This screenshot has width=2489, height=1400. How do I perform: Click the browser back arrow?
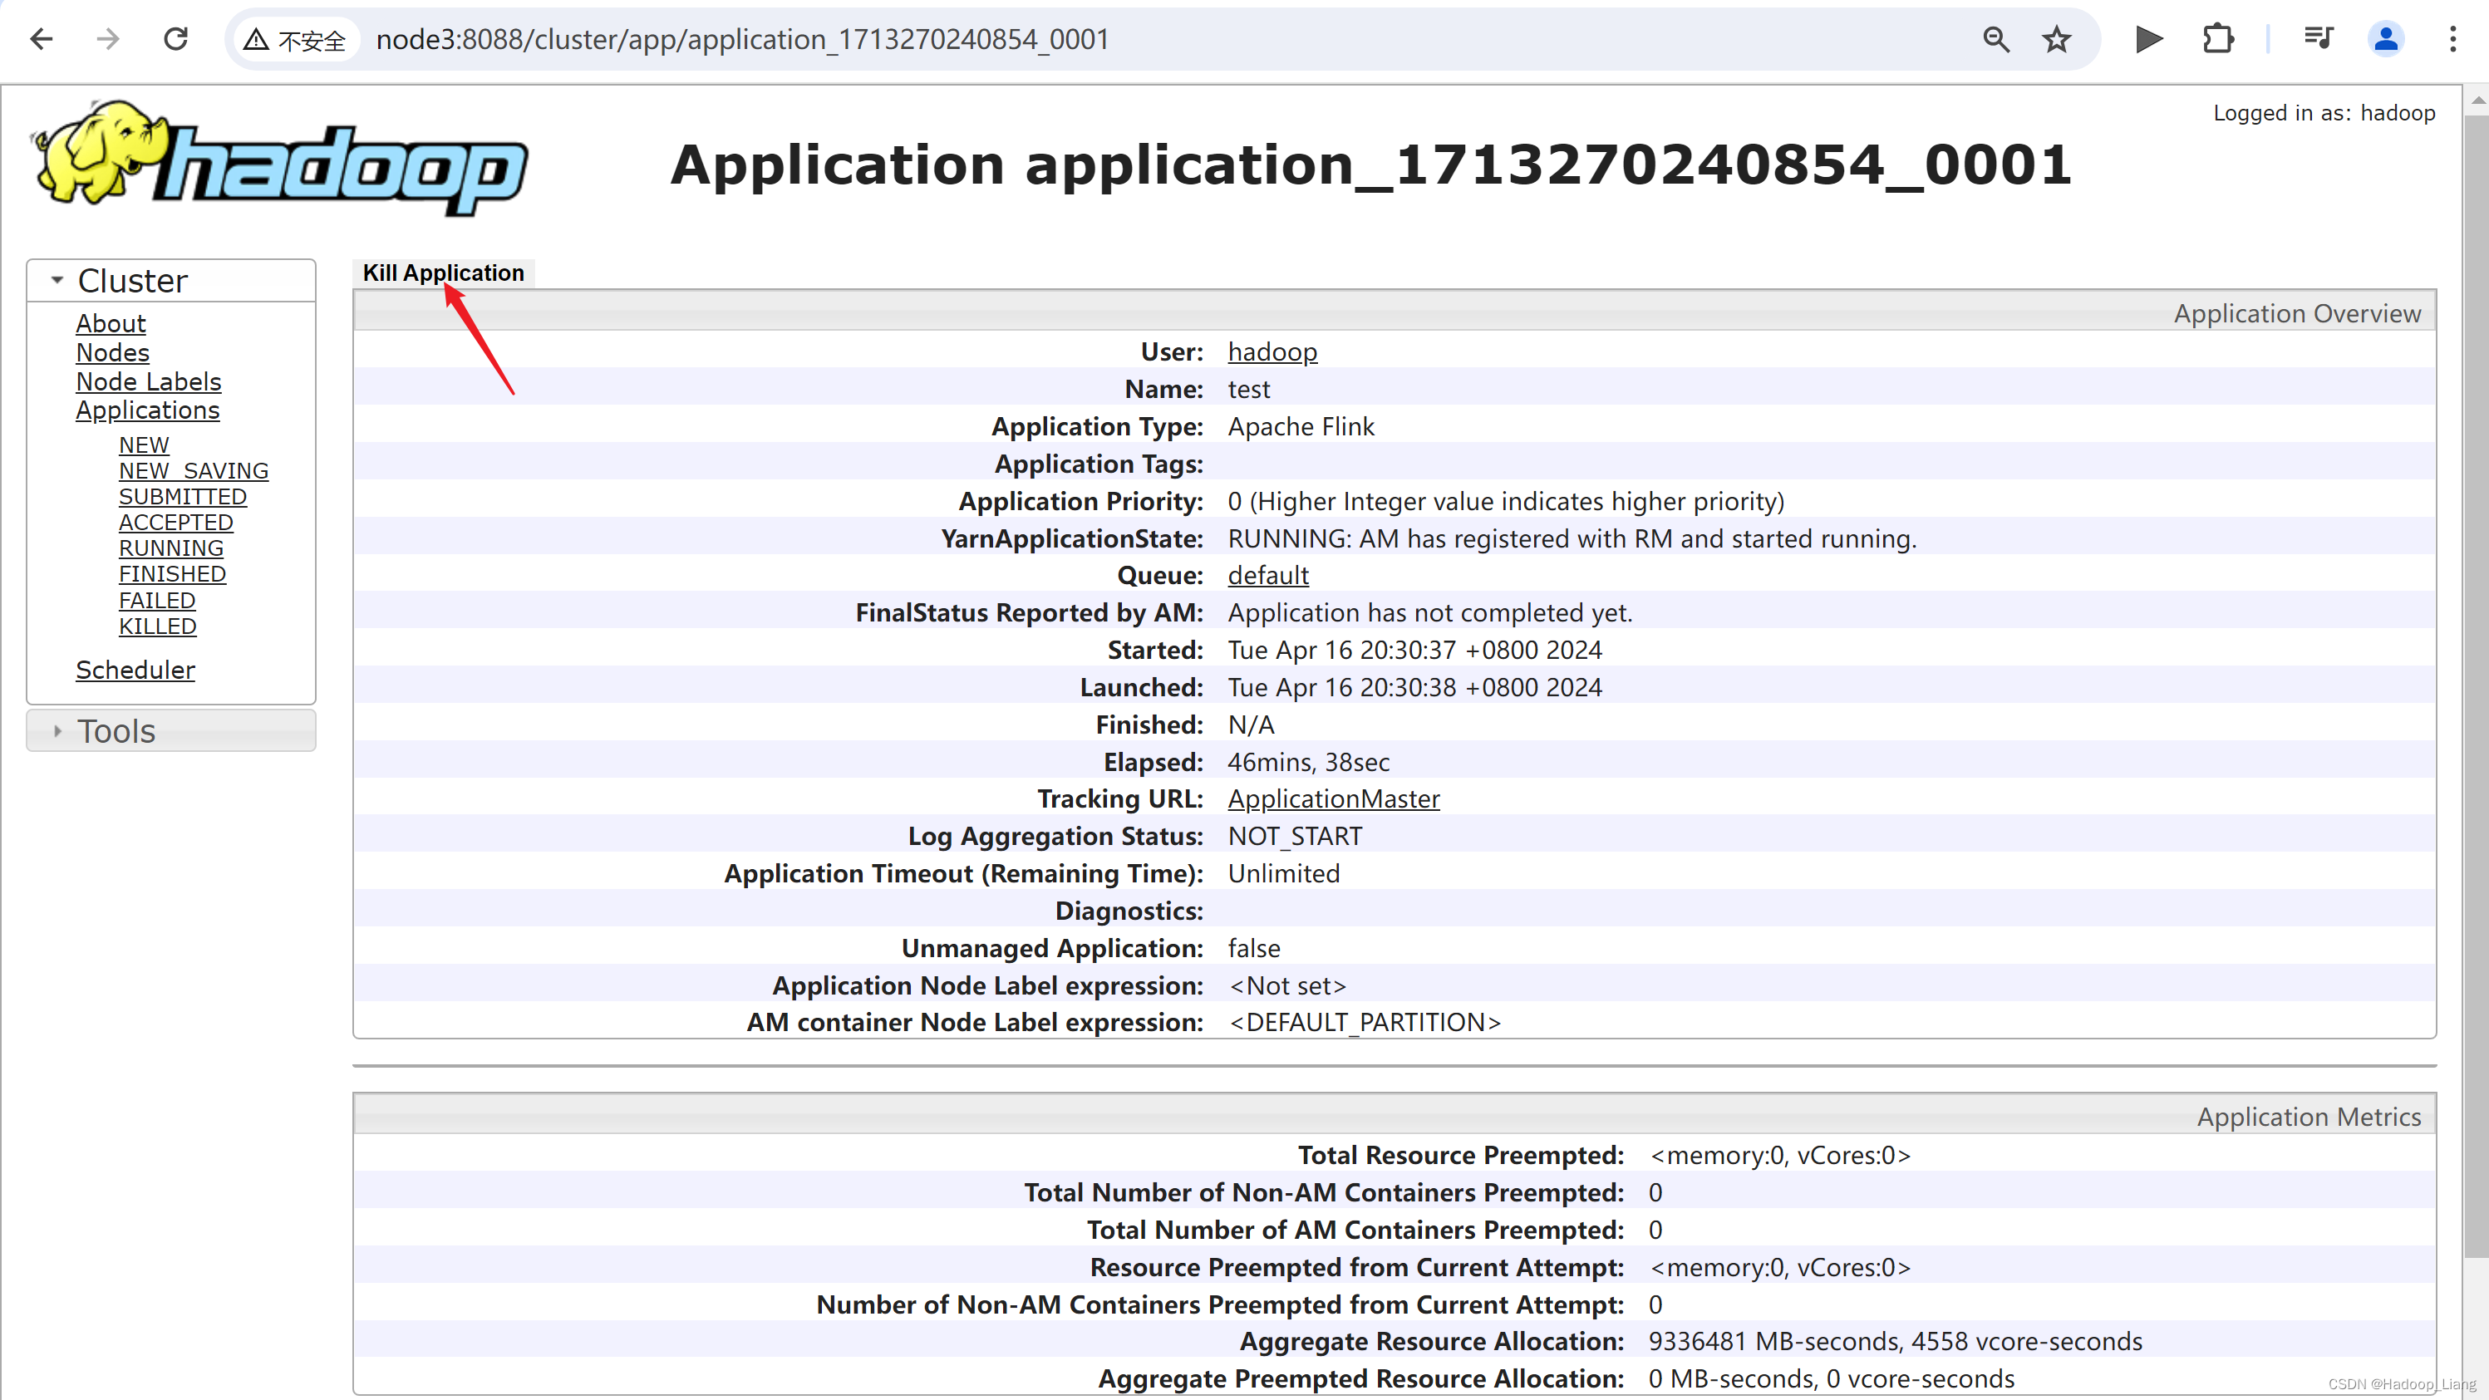click(42, 39)
